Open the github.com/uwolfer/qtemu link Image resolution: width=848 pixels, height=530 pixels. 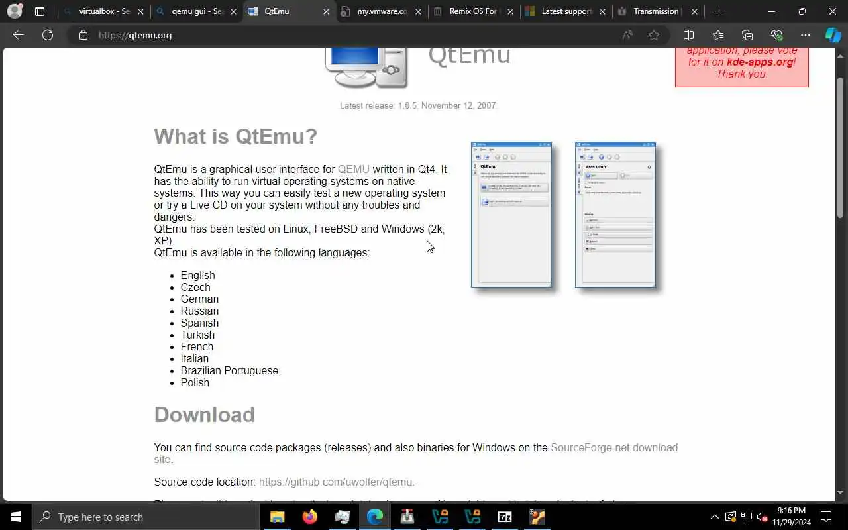[337, 482]
